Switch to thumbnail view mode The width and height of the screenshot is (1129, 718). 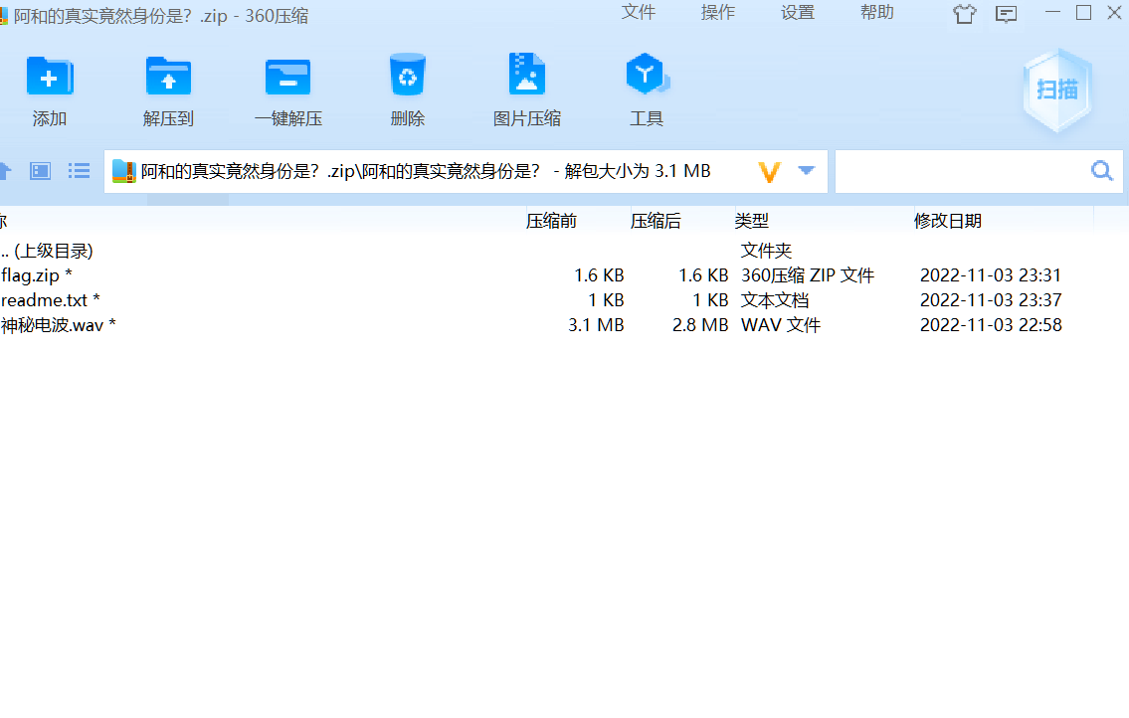click(x=40, y=170)
